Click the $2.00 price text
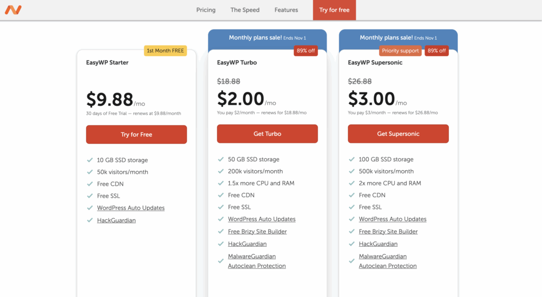This screenshot has width=542, height=297. 241,99
